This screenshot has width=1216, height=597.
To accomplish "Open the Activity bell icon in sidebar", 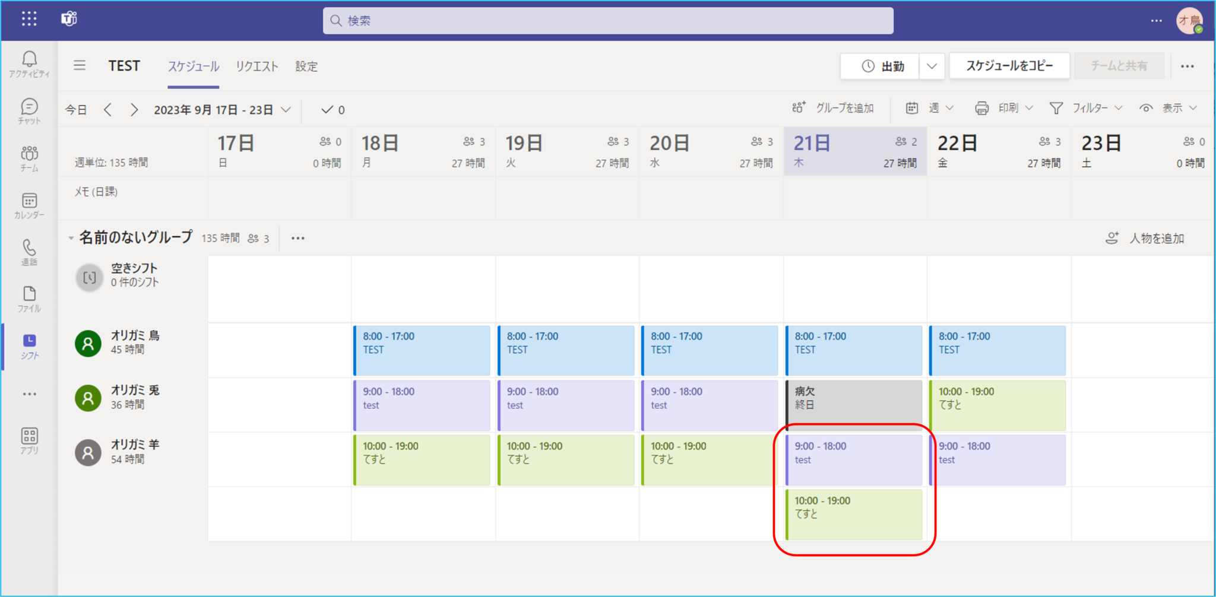I will pyautogui.click(x=29, y=63).
